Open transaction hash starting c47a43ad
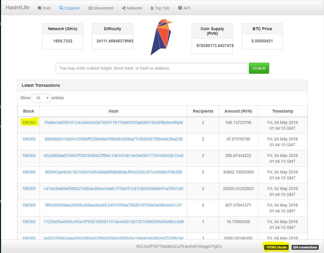 113,189
